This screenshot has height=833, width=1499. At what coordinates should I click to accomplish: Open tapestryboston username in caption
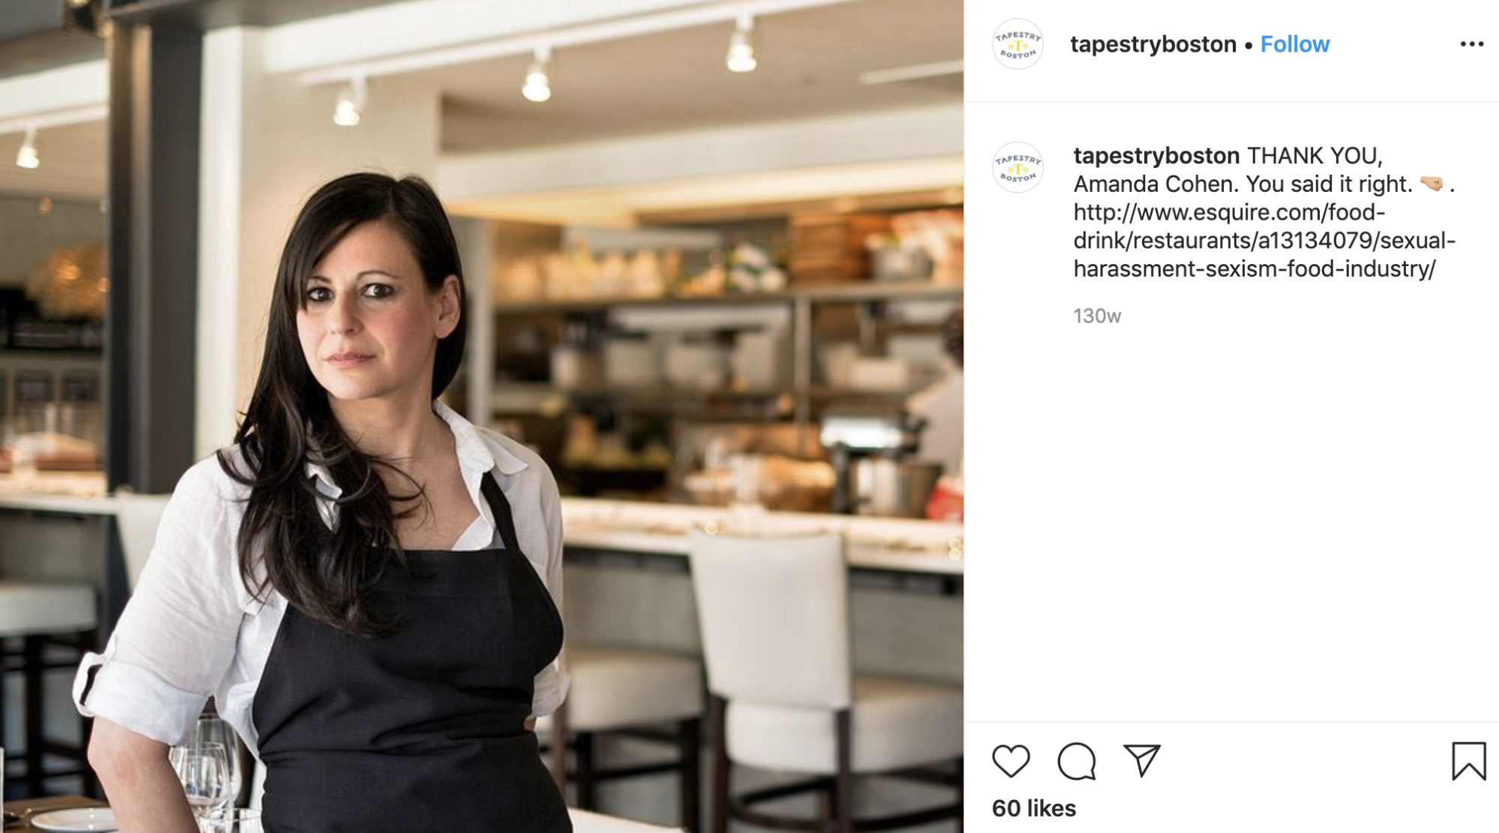1156,156
